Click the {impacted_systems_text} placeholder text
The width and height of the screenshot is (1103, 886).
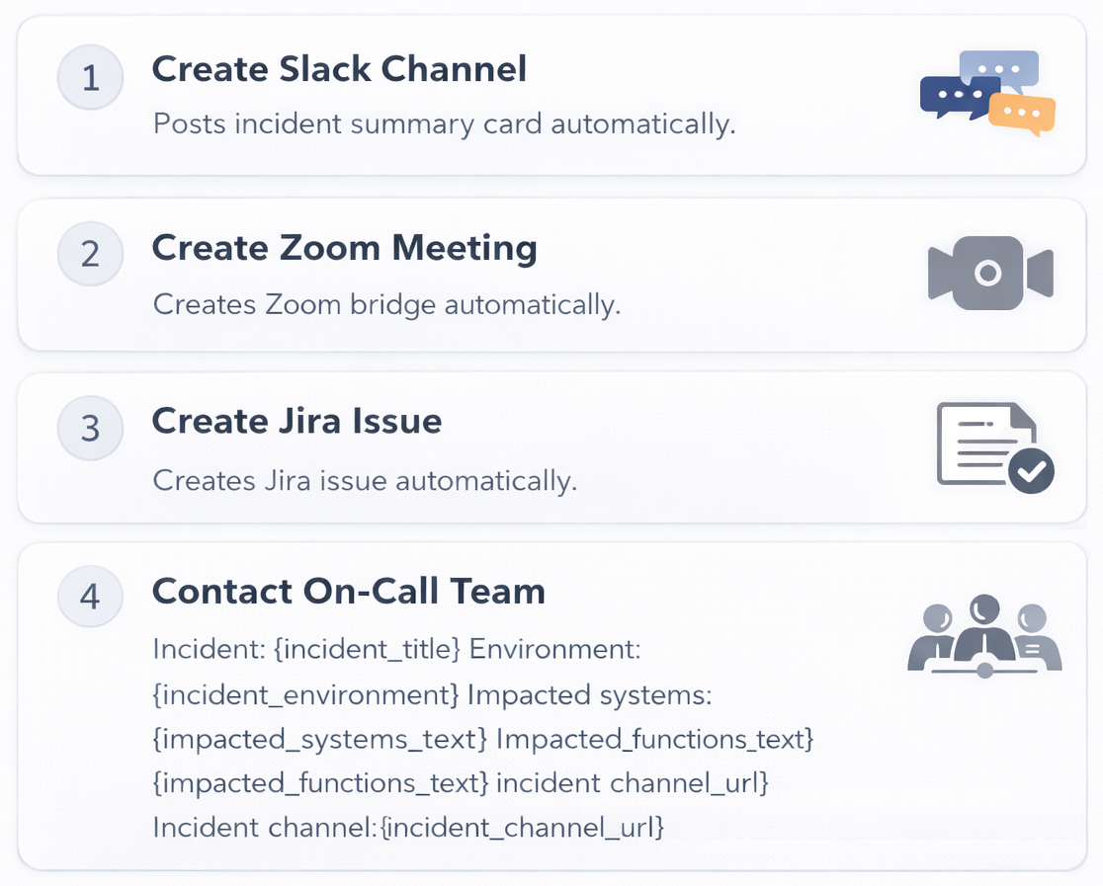(320, 739)
